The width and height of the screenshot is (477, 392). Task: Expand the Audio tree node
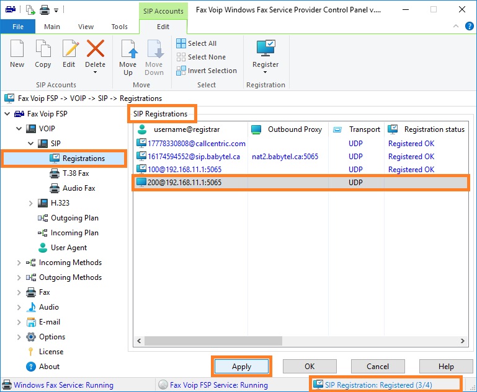19,307
